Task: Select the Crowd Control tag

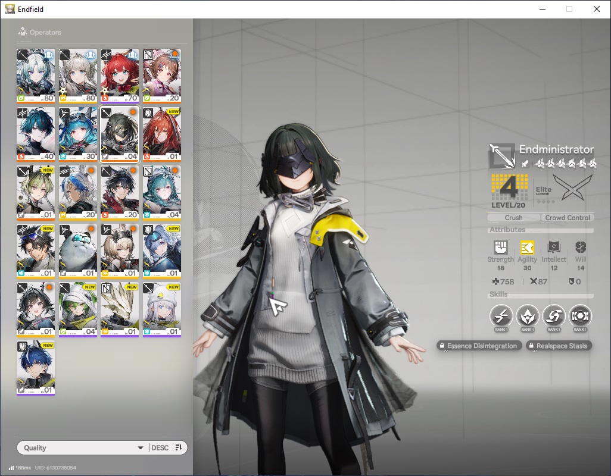Action: [568, 218]
